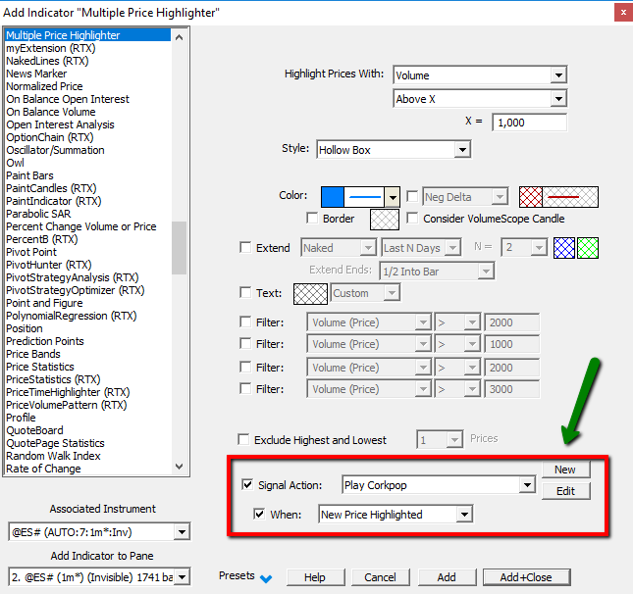Enable the Extend checkbox

tap(245, 247)
